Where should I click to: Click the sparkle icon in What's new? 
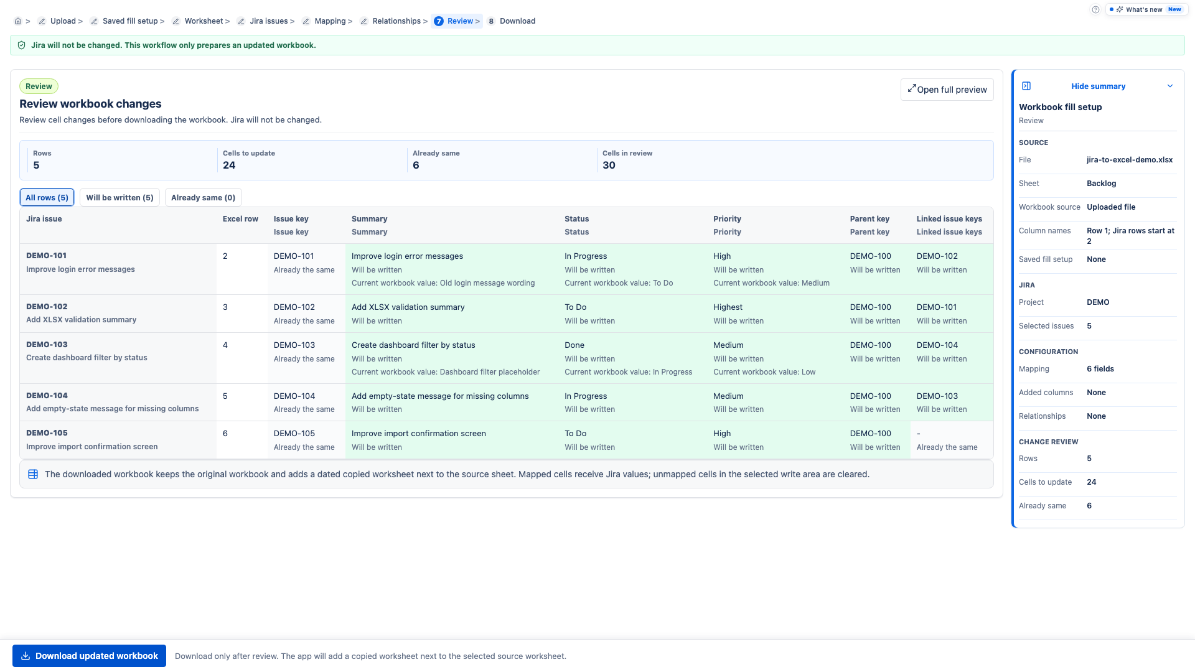click(1120, 9)
